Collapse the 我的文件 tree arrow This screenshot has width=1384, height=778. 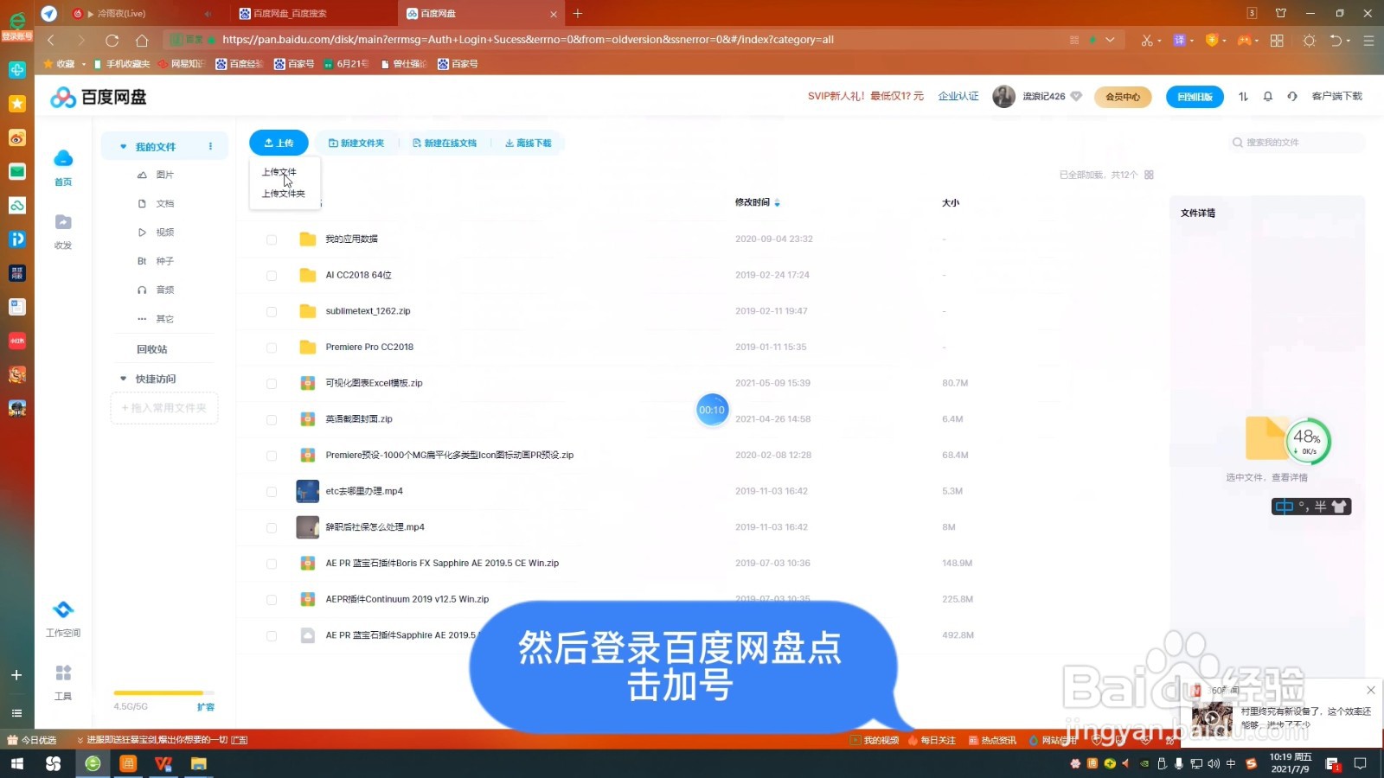[123, 147]
